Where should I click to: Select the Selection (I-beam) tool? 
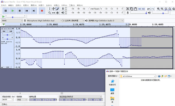(x=50, y=9)
